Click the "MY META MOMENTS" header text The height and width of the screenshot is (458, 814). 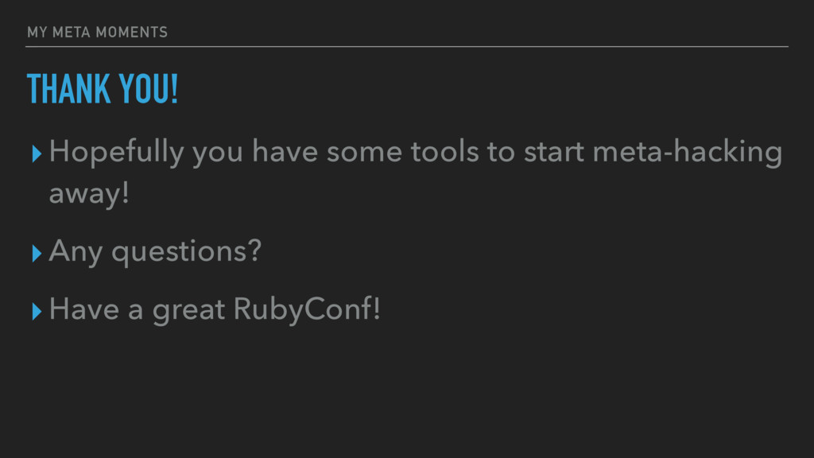98,32
